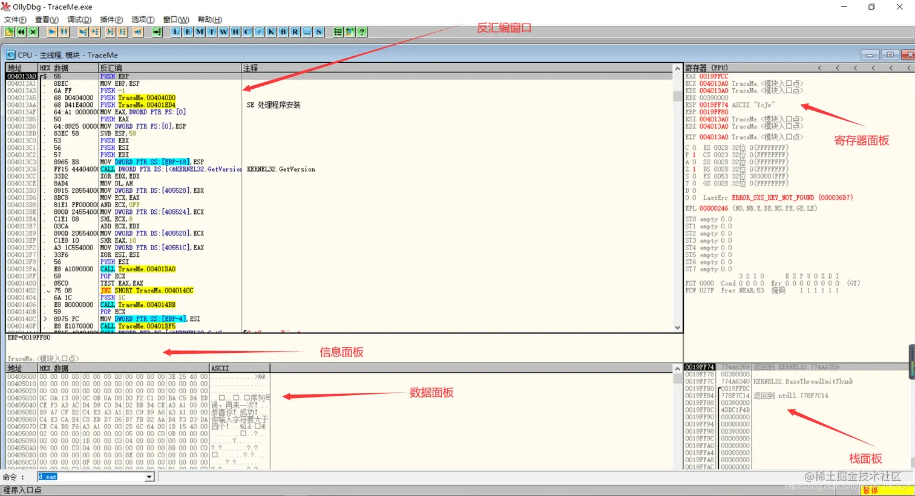Click the 地址 column header in disassembly

tap(22, 68)
